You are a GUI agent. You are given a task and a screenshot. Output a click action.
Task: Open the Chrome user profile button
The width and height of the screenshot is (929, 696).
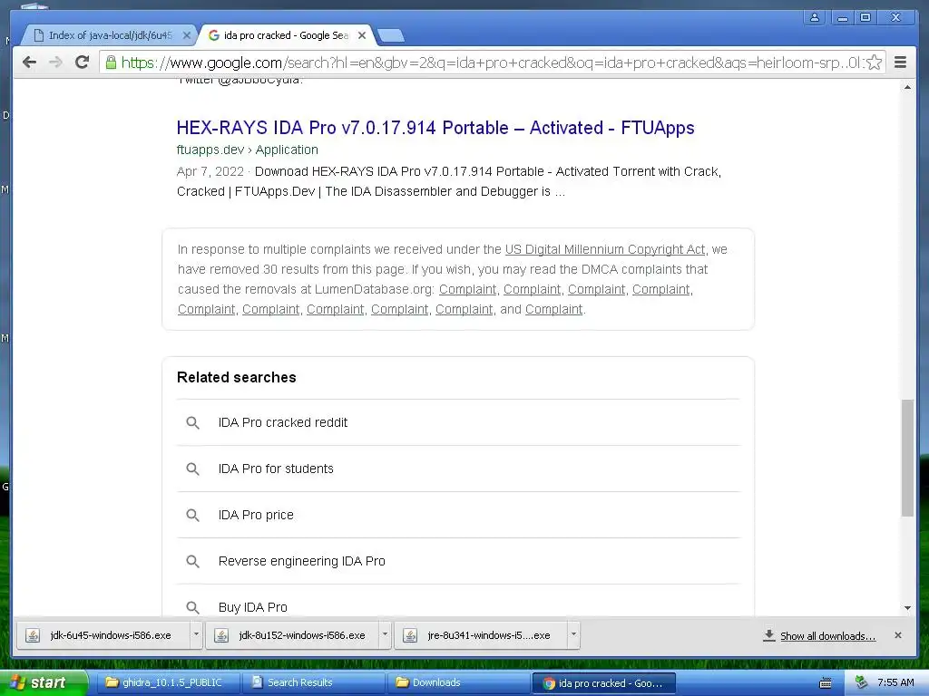(x=815, y=17)
